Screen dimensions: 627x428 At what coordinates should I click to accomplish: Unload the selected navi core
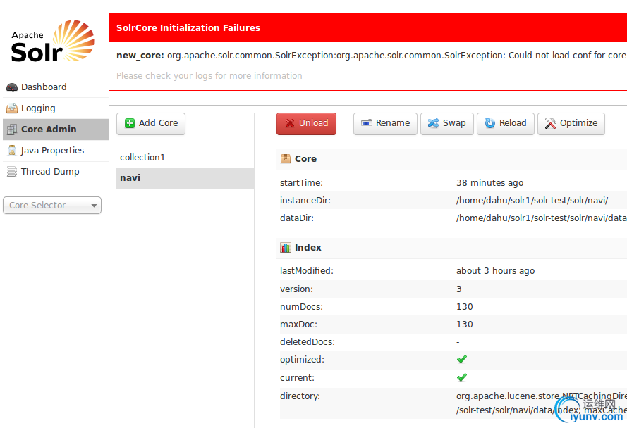click(306, 123)
